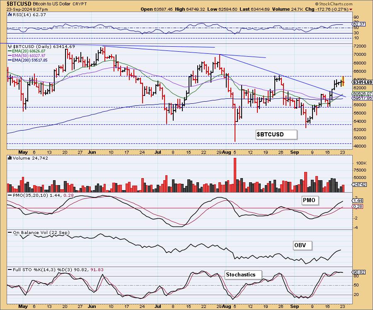This screenshot has width=373, height=310.
Task: Click the large $BTCUSD ticker title in the header
Action: pyautogui.click(x=19, y=4)
